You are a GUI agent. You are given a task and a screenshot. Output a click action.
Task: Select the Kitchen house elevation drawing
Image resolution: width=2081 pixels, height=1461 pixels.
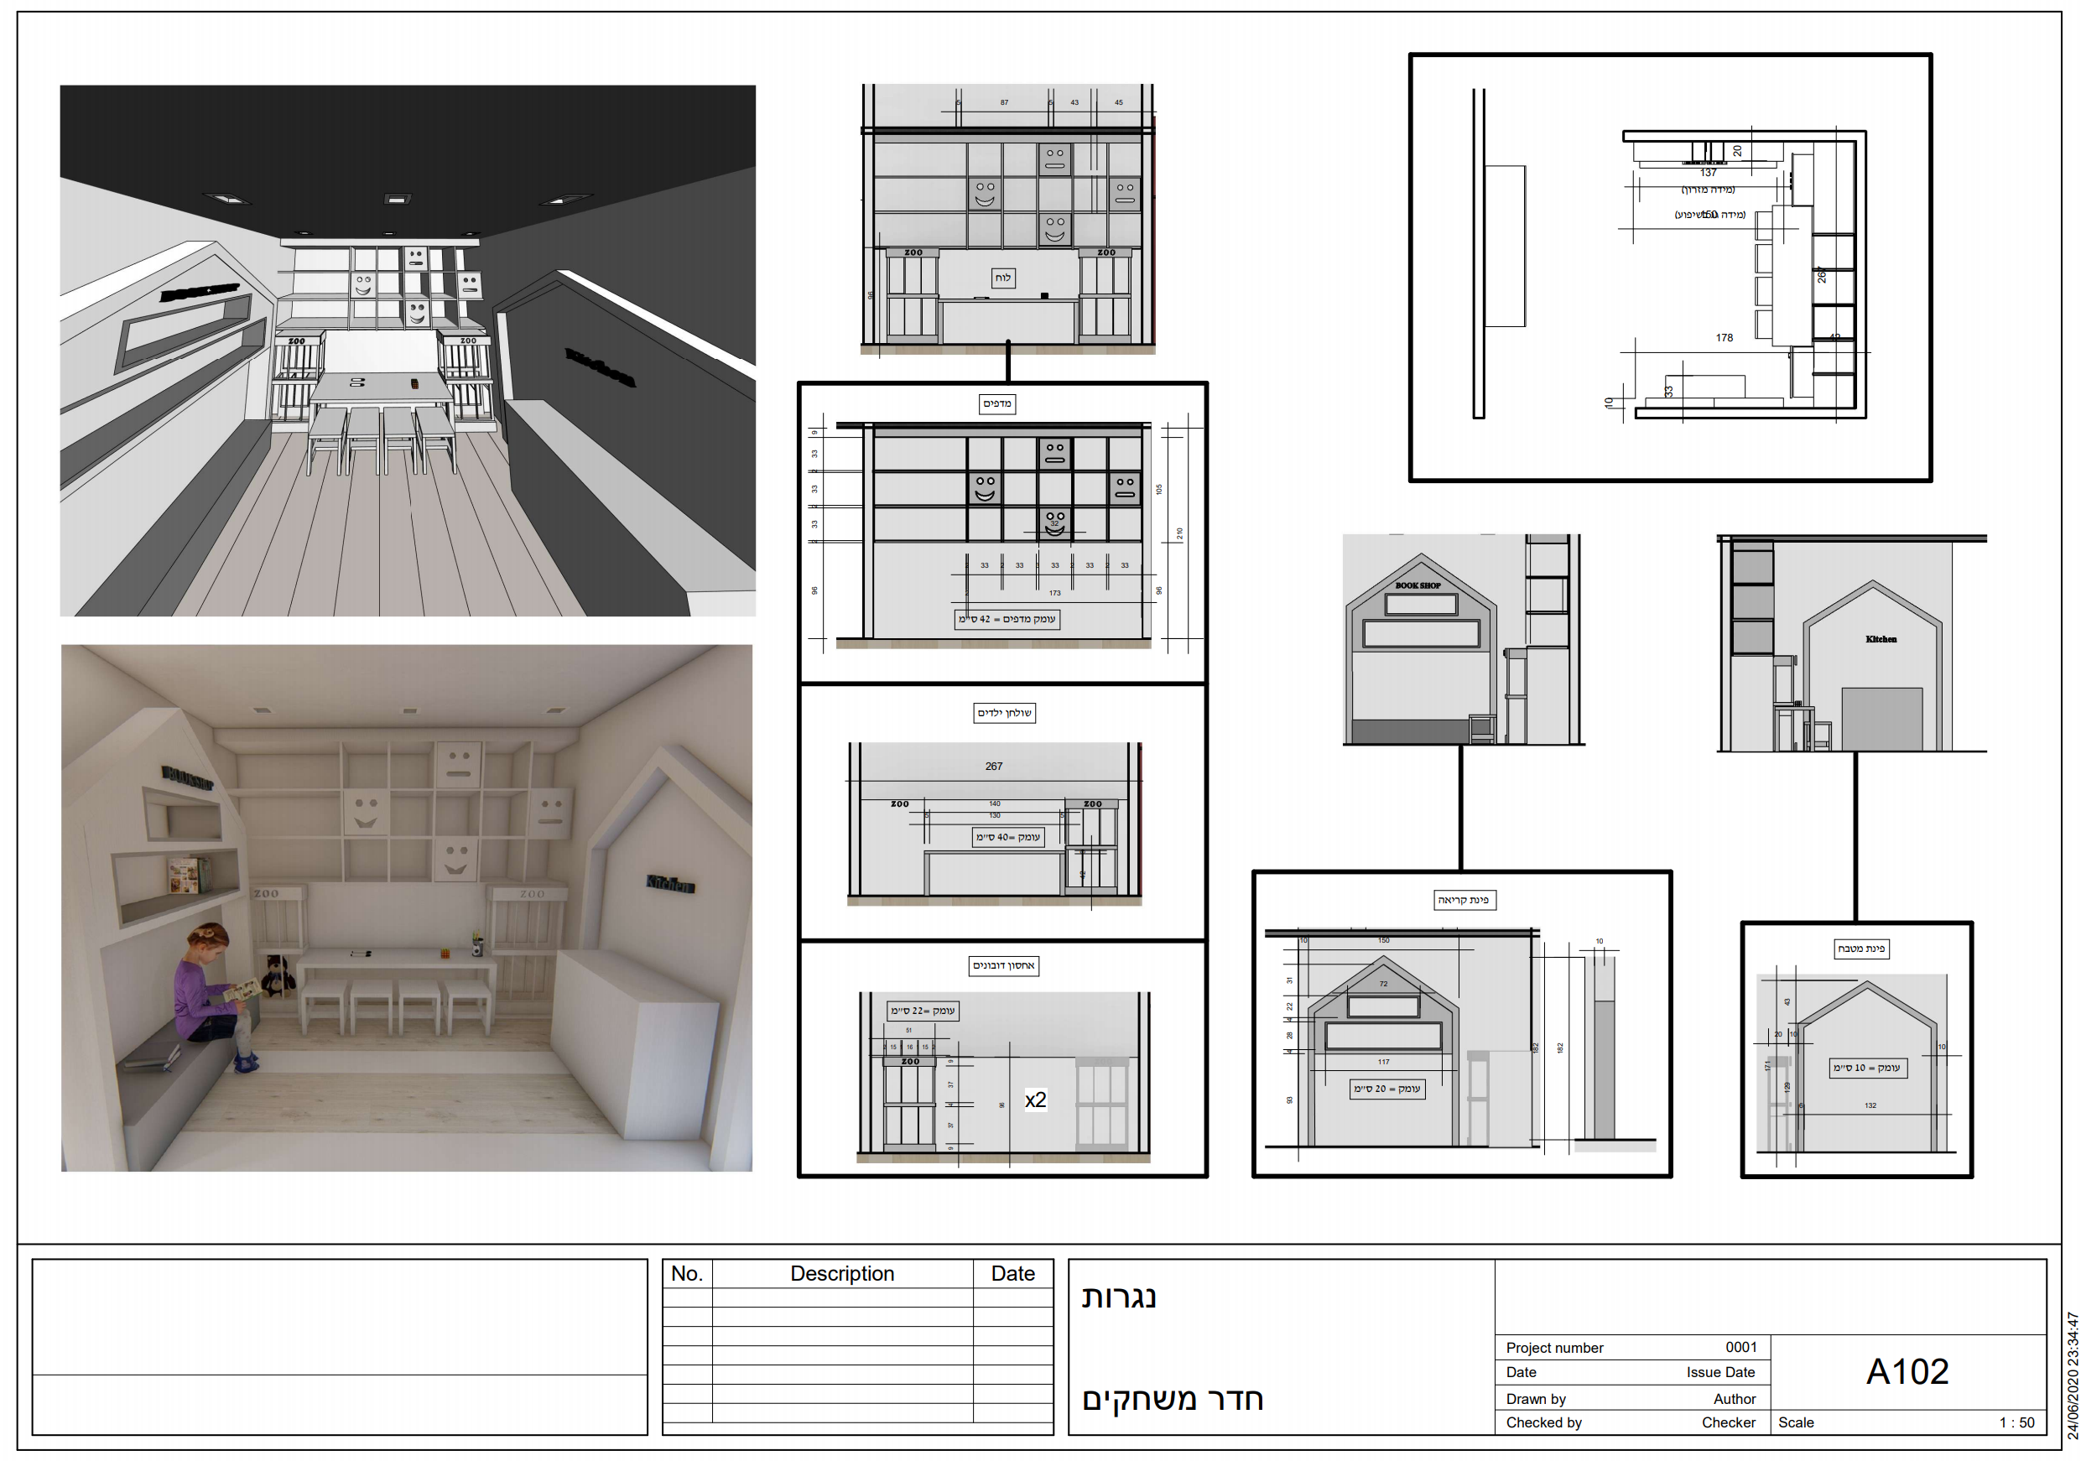[1851, 643]
